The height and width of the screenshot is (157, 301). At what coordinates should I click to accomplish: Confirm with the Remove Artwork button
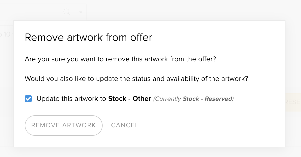pyautogui.click(x=63, y=125)
